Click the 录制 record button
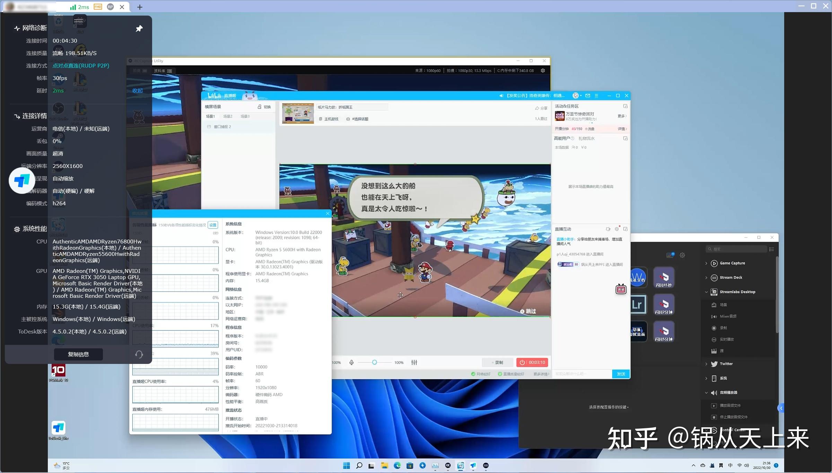Viewport: 832px width, 473px height. pyautogui.click(x=497, y=363)
